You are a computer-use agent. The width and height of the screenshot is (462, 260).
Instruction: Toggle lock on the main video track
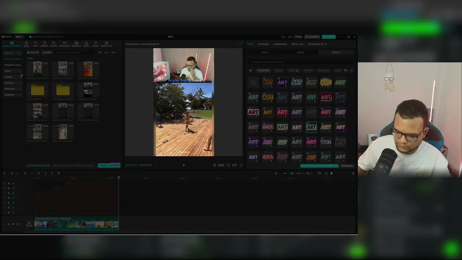coord(9,224)
